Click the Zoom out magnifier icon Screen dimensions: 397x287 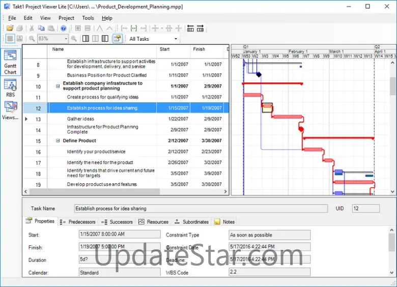coord(32,39)
